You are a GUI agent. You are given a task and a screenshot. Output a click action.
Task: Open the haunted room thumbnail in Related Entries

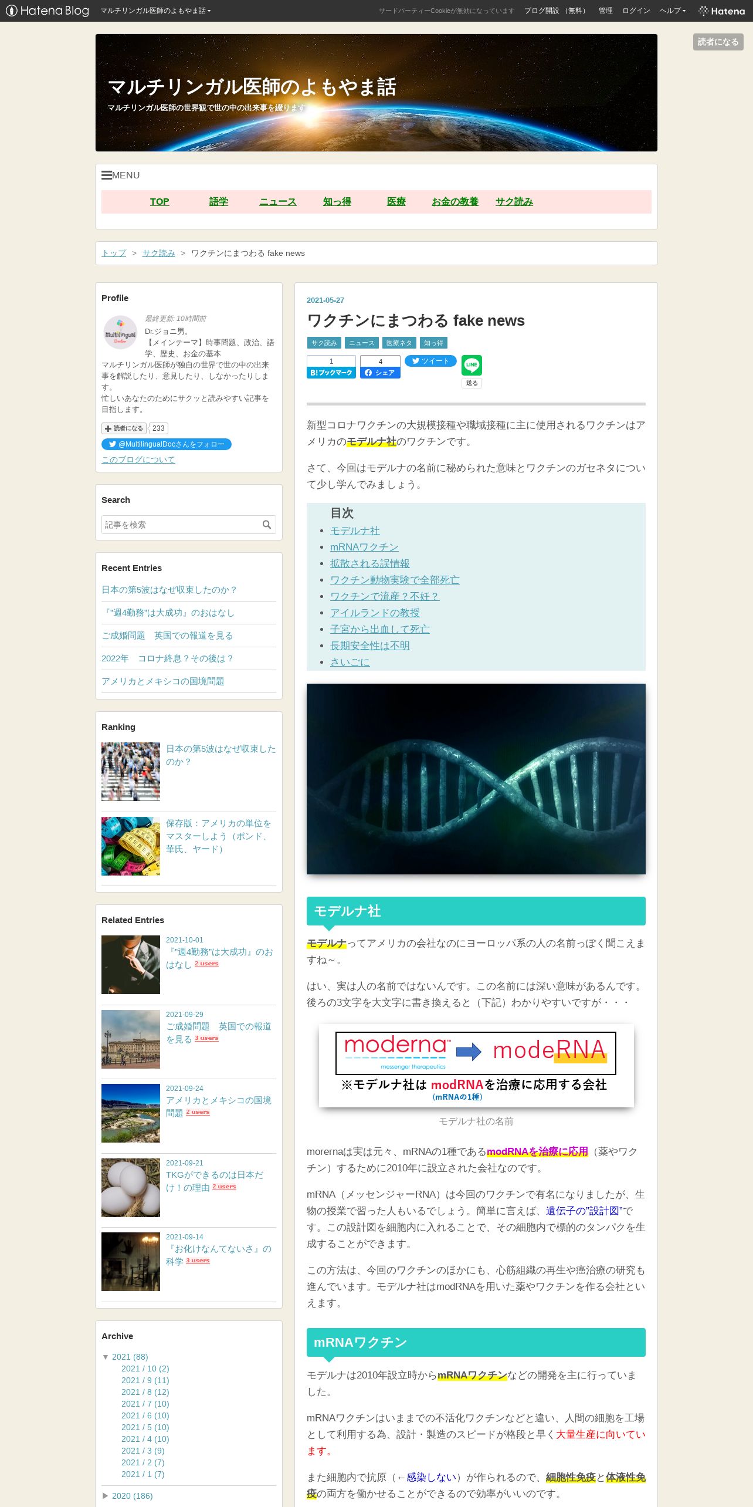click(x=131, y=1262)
